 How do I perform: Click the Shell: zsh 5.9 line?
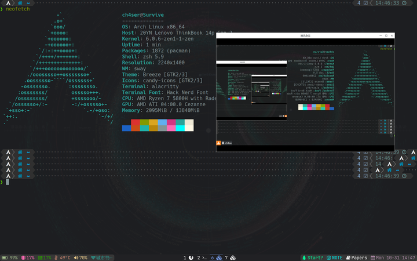tap(143, 56)
